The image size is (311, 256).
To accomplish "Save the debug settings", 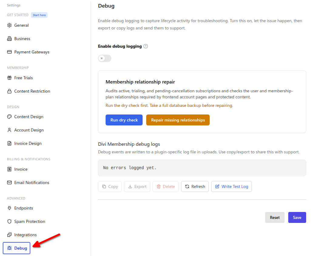I will click(297, 217).
